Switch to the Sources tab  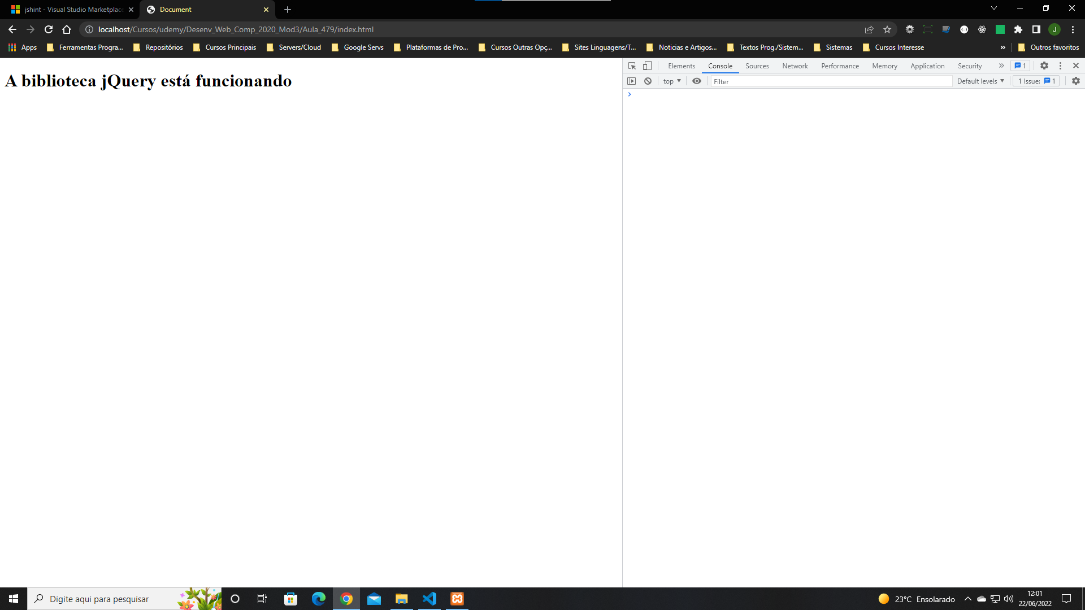click(x=757, y=66)
